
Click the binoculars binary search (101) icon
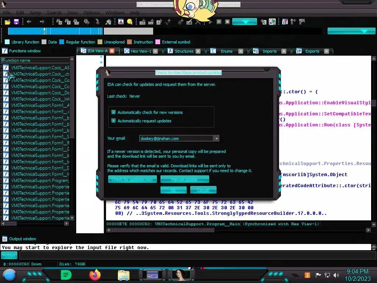tap(76, 22)
